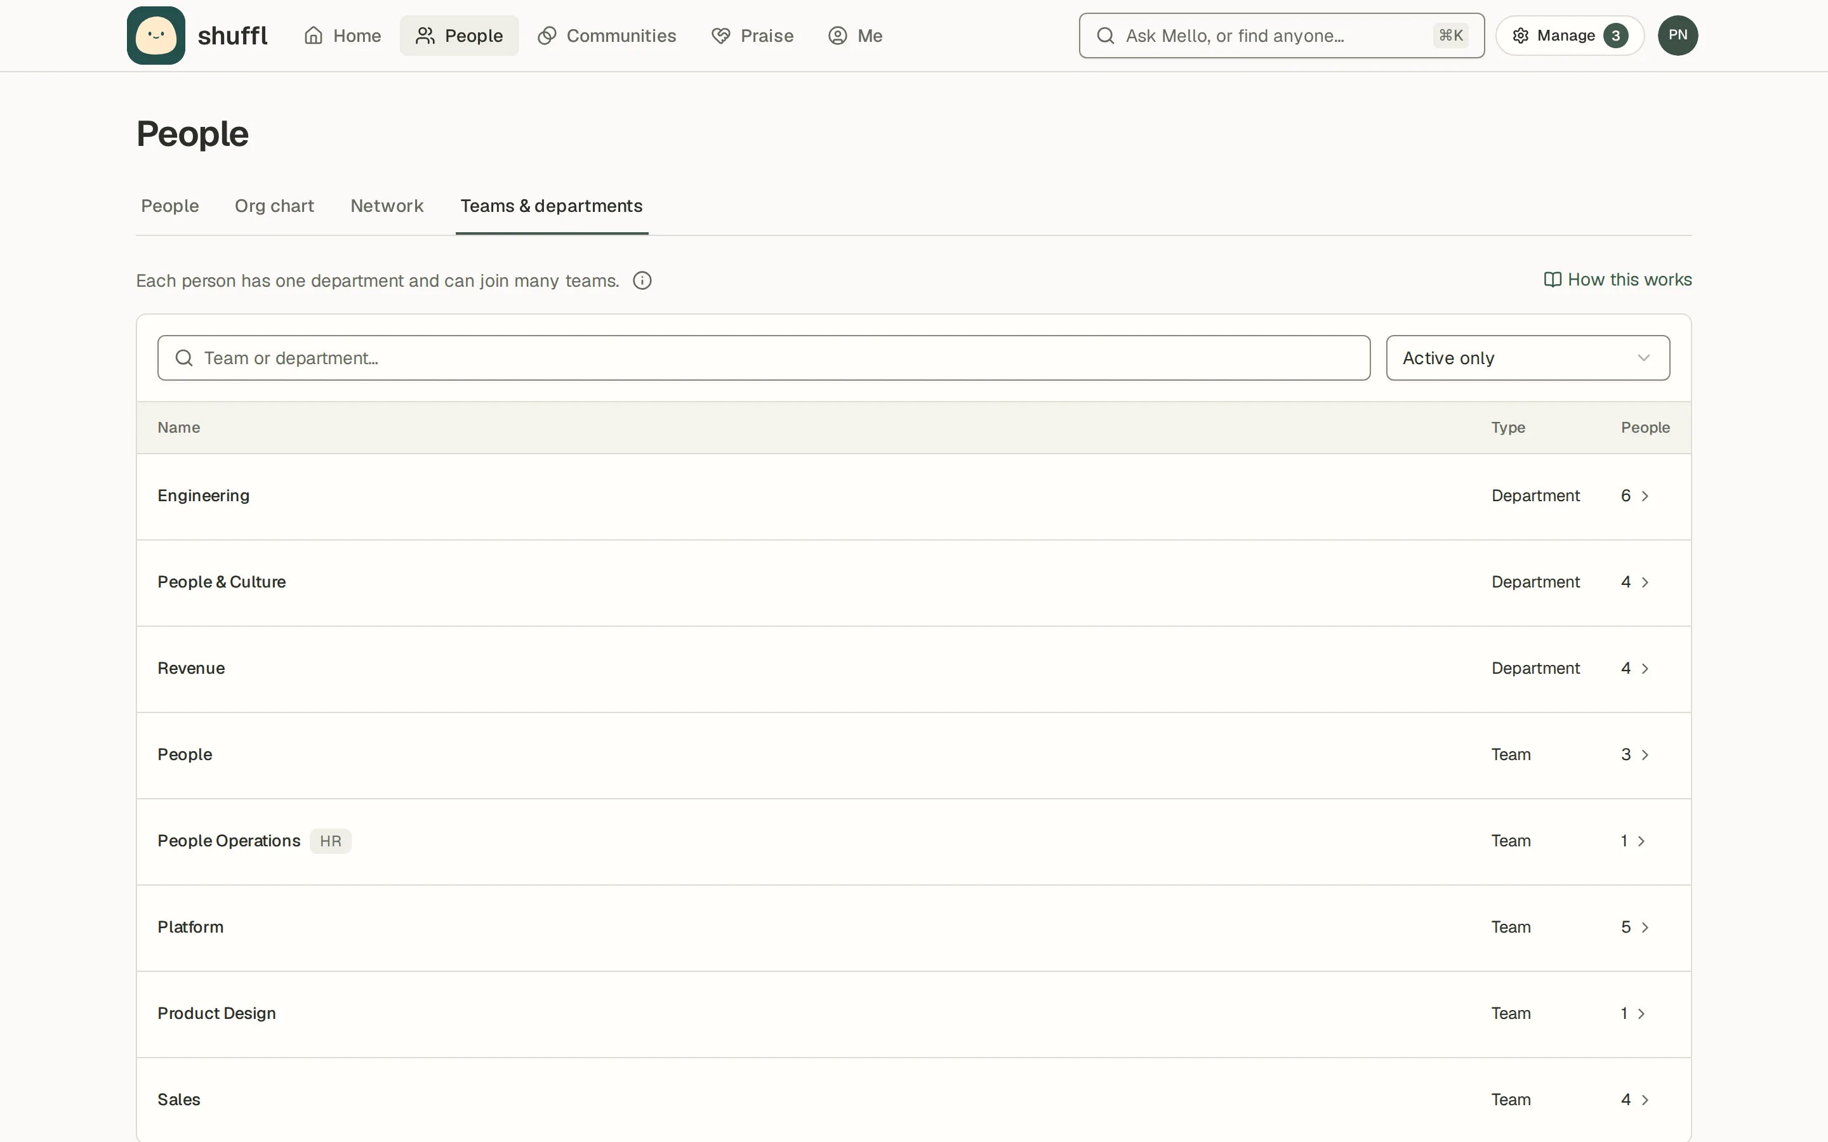Click the Type column header

coord(1507,428)
